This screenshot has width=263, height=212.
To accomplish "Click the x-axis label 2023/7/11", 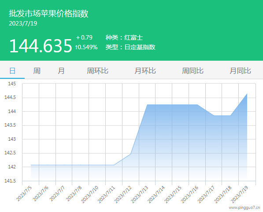I will point(106,194).
